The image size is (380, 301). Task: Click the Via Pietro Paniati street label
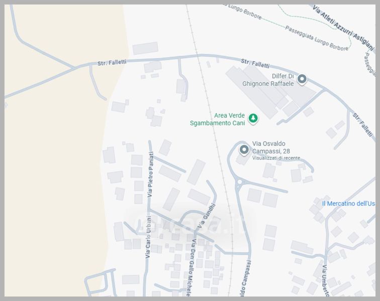(x=150, y=174)
